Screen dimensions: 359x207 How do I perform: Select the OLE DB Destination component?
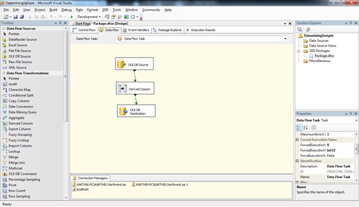[x=136, y=111]
